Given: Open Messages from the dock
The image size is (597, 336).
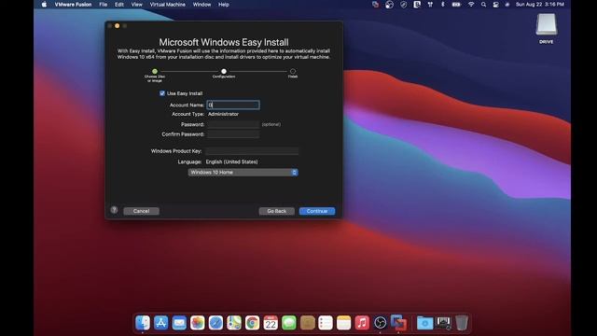Looking at the screenshot, I should pyautogui.click(x=289, y=323).
